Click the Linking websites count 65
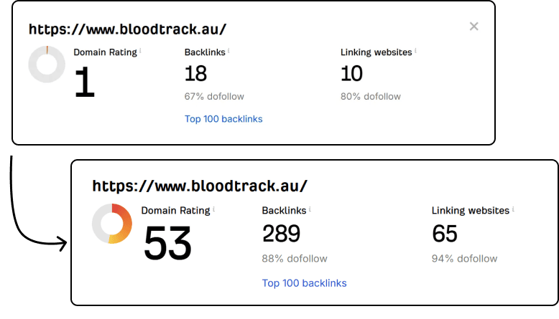 pos(445,234)
